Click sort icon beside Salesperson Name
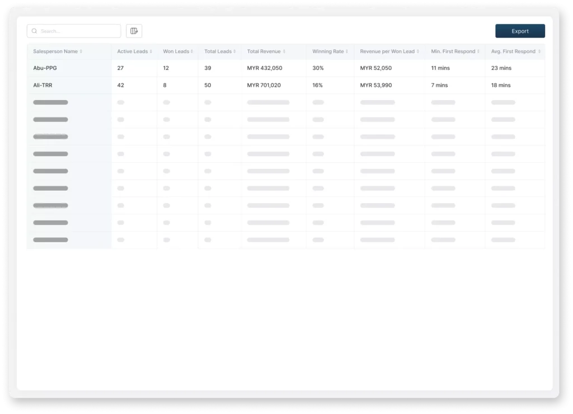The width and height of the screenshot is (573, 414). pyautogui.click(x=81, y=51)
